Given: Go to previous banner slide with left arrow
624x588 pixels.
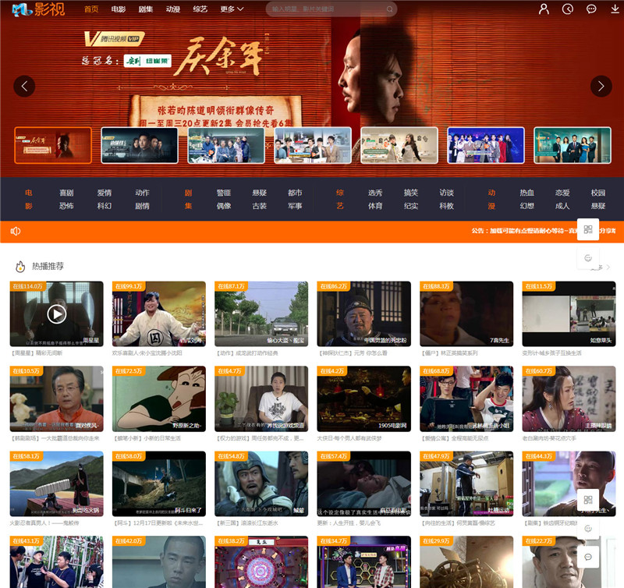Looking at the screenshot, I should coord(24,87).
